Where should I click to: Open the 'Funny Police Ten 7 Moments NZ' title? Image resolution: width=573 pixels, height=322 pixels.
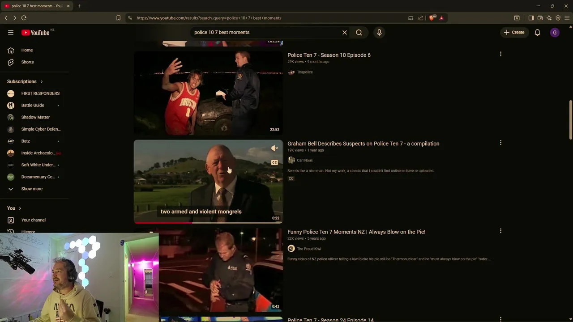coord(356,232)
